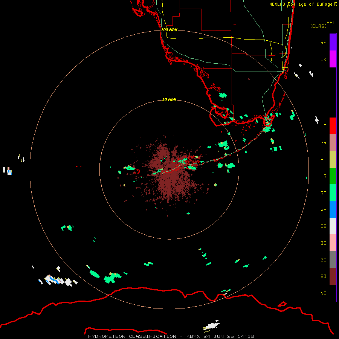The width and height of the screenshot is (339, 339).
Task: Click the BD legend label
Action: click(x=323, y=160)
